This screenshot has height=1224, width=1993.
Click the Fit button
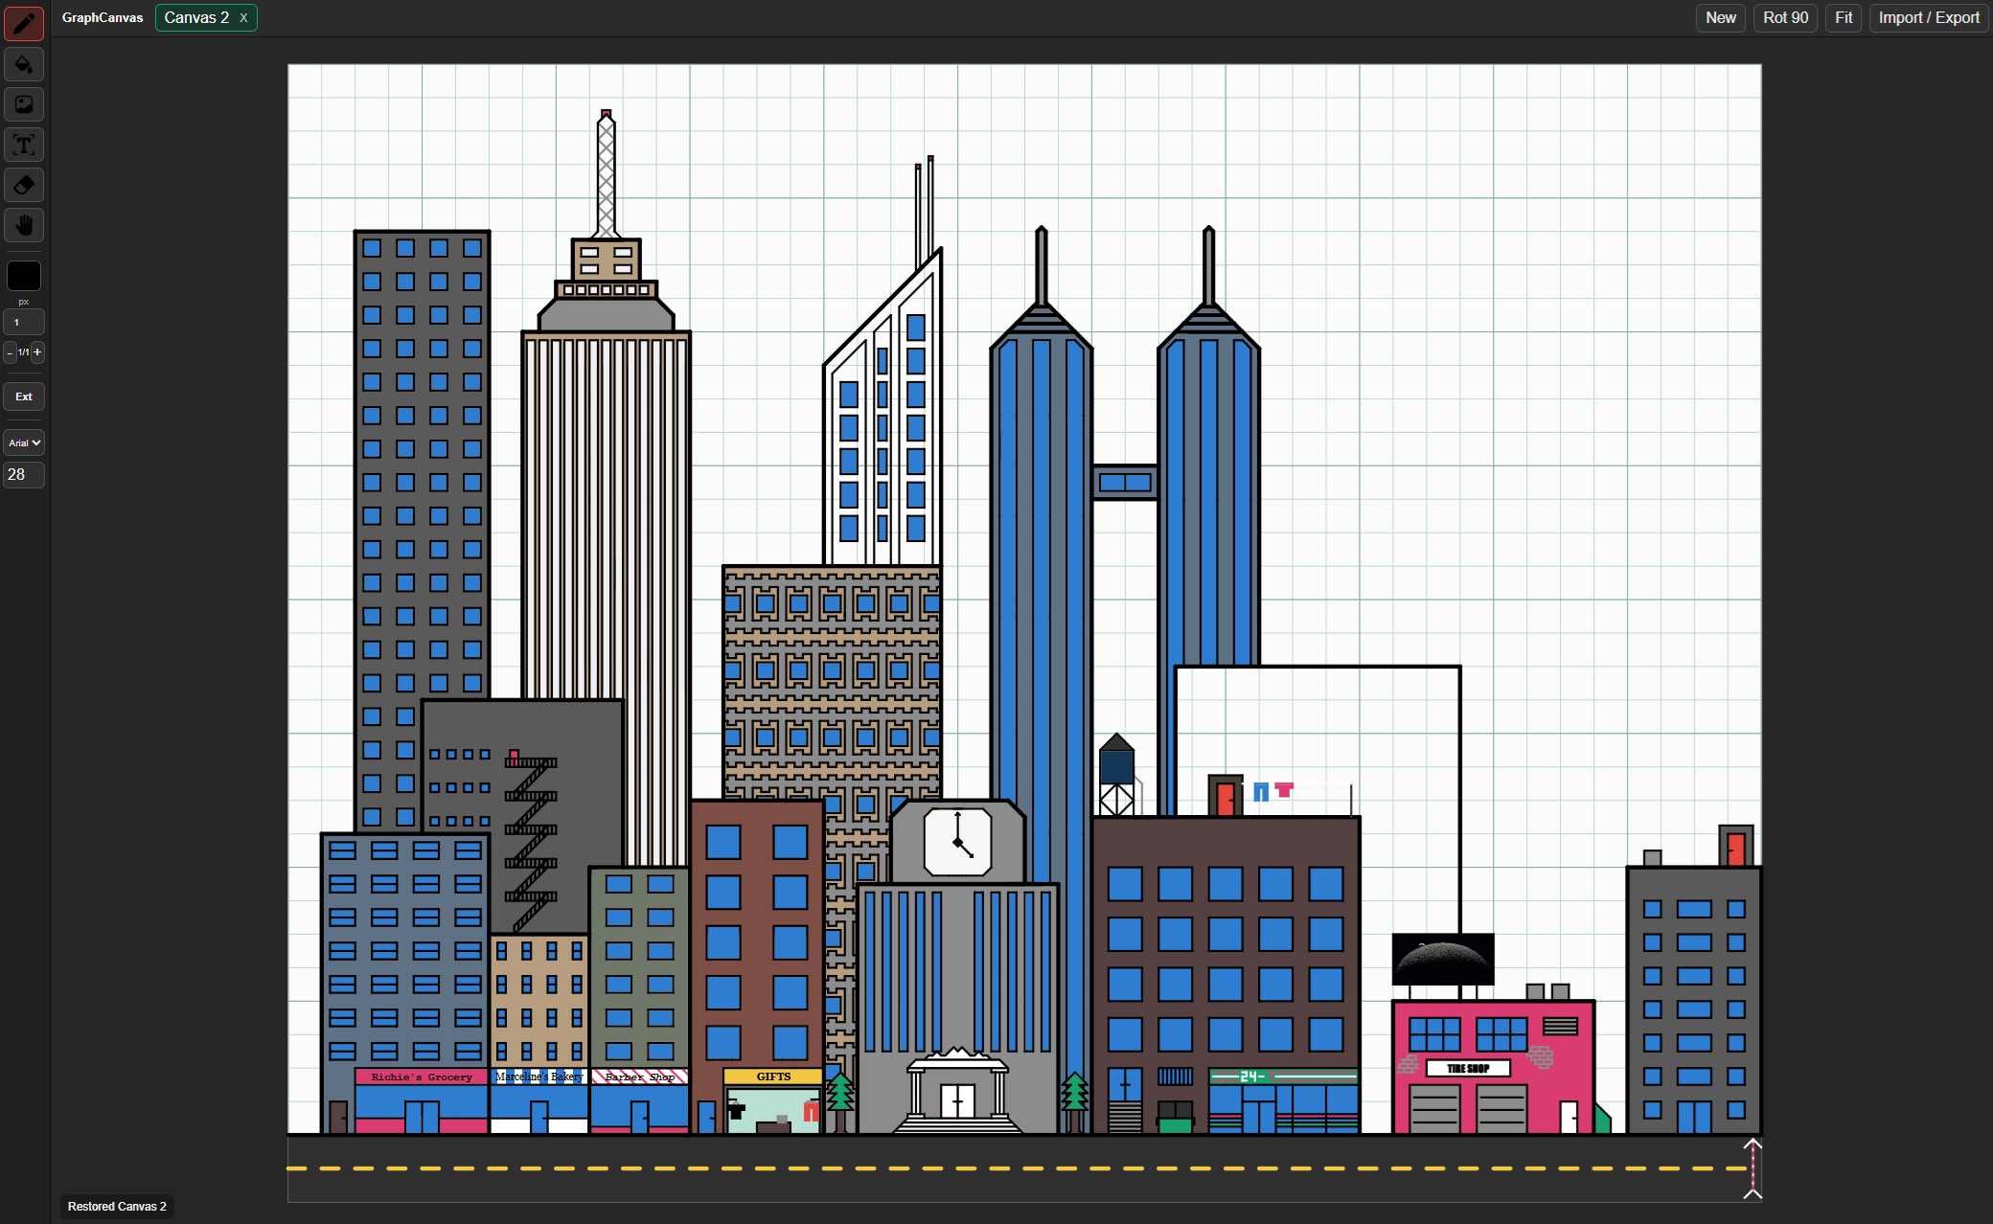point(1844,17)
